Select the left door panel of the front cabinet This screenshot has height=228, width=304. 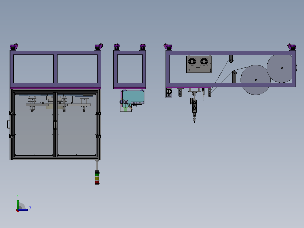(x=34, y=124)
